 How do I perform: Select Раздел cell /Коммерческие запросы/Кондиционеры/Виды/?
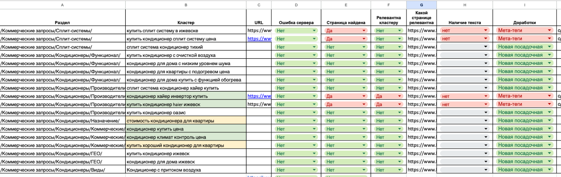(62, 170)
